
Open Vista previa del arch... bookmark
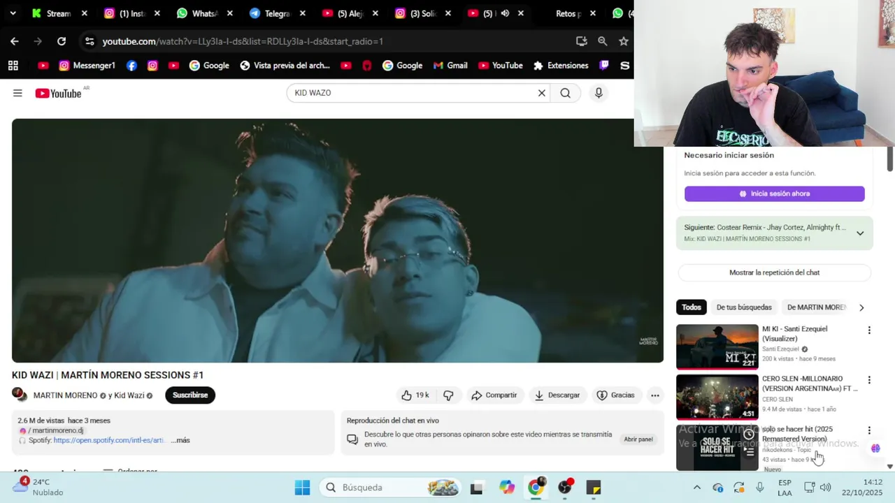point(285,66)
